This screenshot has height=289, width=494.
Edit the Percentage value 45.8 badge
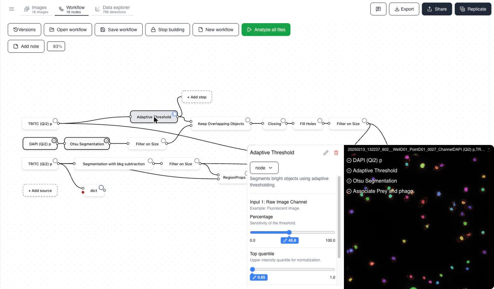[x=290, y=240]
